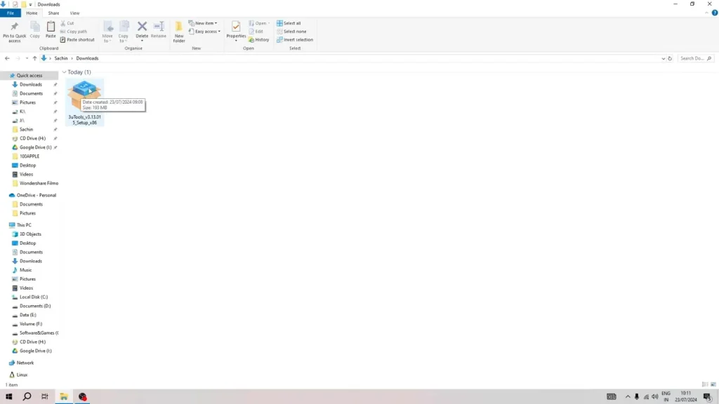Show file History
Image resolution: width=719 pixels, height=404 pixels.
coord(259,40)
